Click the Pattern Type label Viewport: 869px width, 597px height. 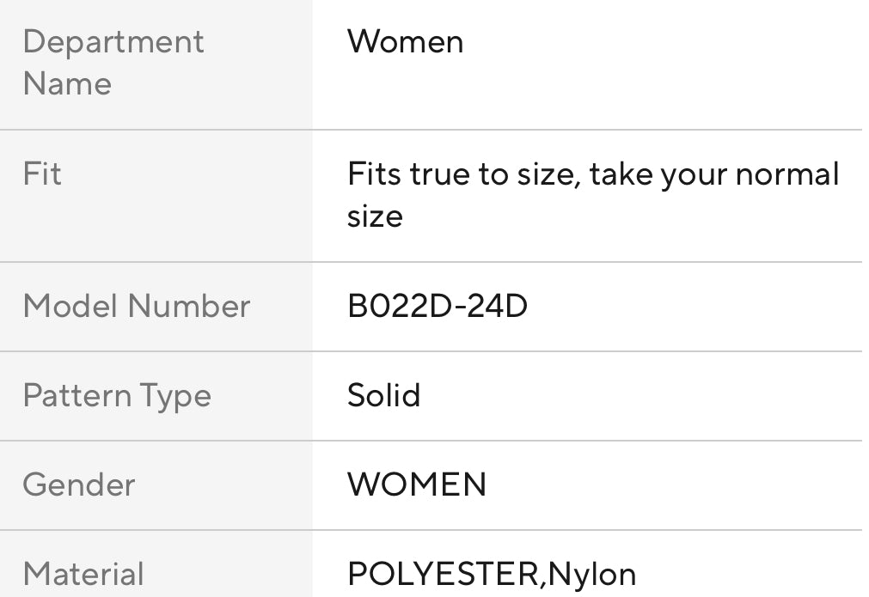pyautogui.click(x=117, y=395)
